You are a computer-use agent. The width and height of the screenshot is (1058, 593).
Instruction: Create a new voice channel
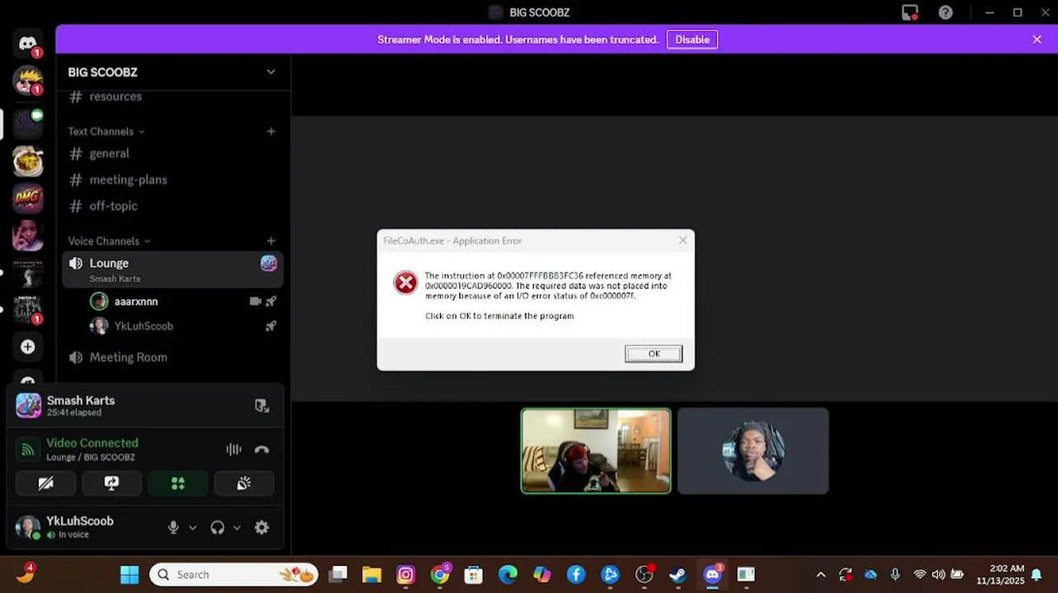pos(270,240)
